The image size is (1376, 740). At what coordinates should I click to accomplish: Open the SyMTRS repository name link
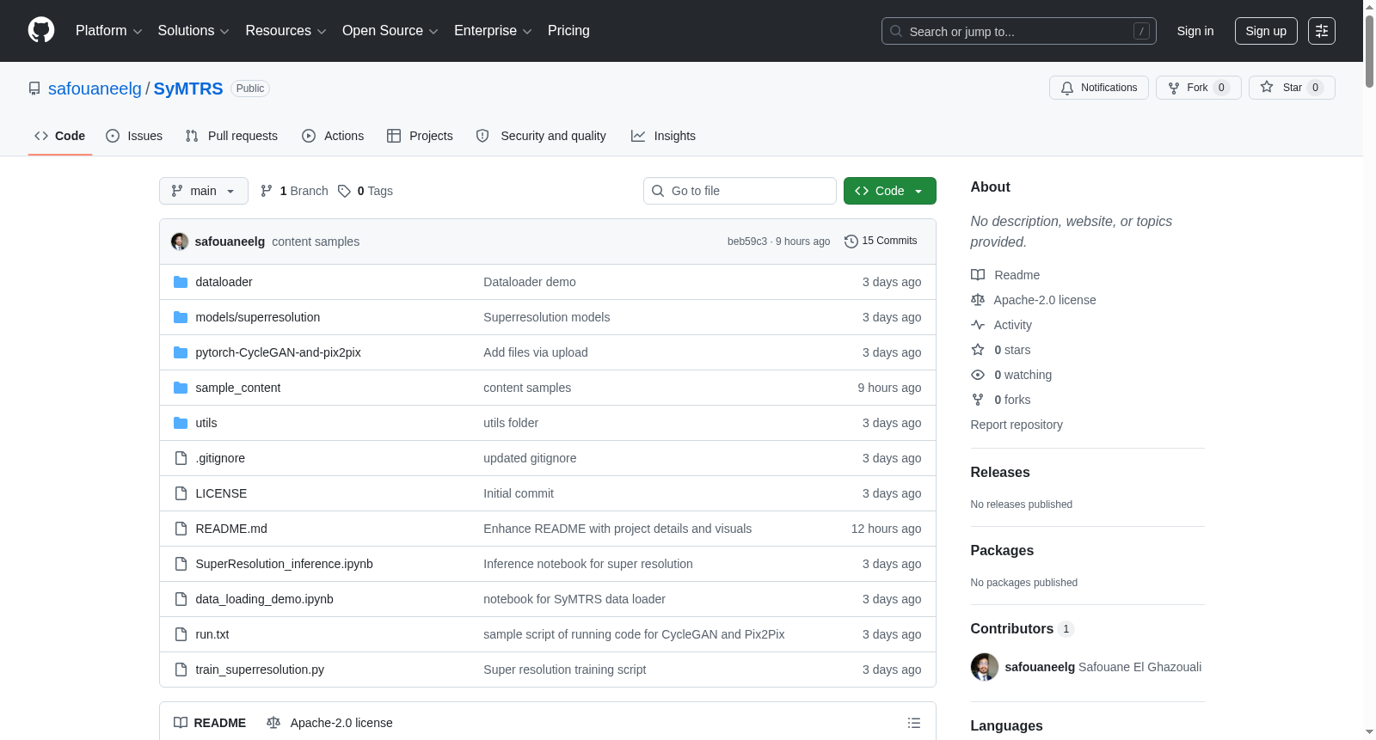pos(188,89)
